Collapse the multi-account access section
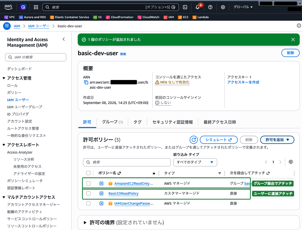 [x=4, y=197]
